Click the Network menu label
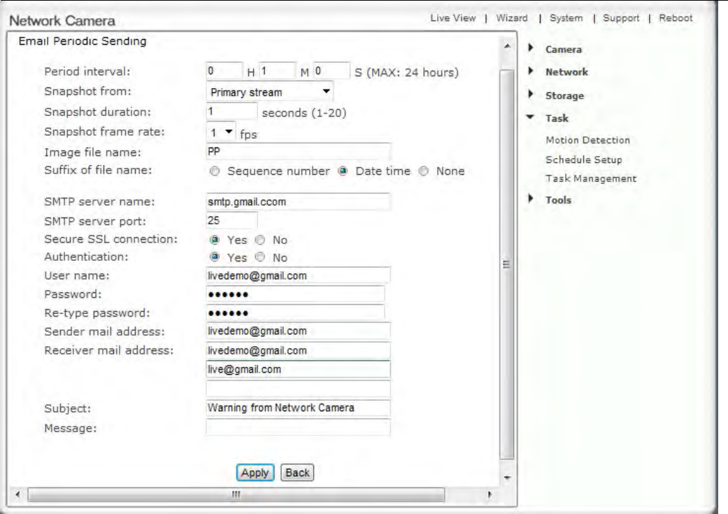Image resolution: width=728 pixels, height=514 pixels. coord(566,72)
